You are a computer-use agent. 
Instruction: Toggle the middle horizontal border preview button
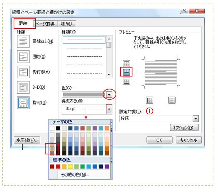point(126,72)
